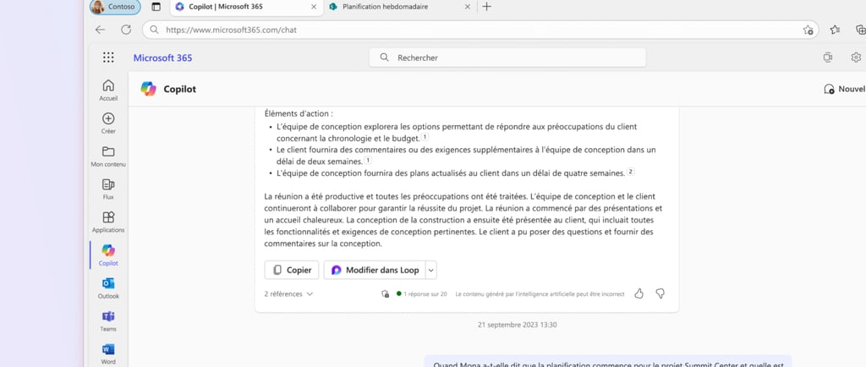Open Applications in the sidebar
The width and height of the screenshot is (866, 367).
pyautogui.click(x=108, y=222)
